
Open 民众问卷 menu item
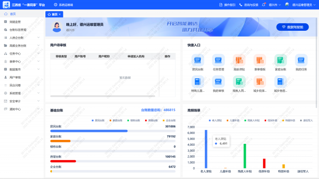point(22,85)
